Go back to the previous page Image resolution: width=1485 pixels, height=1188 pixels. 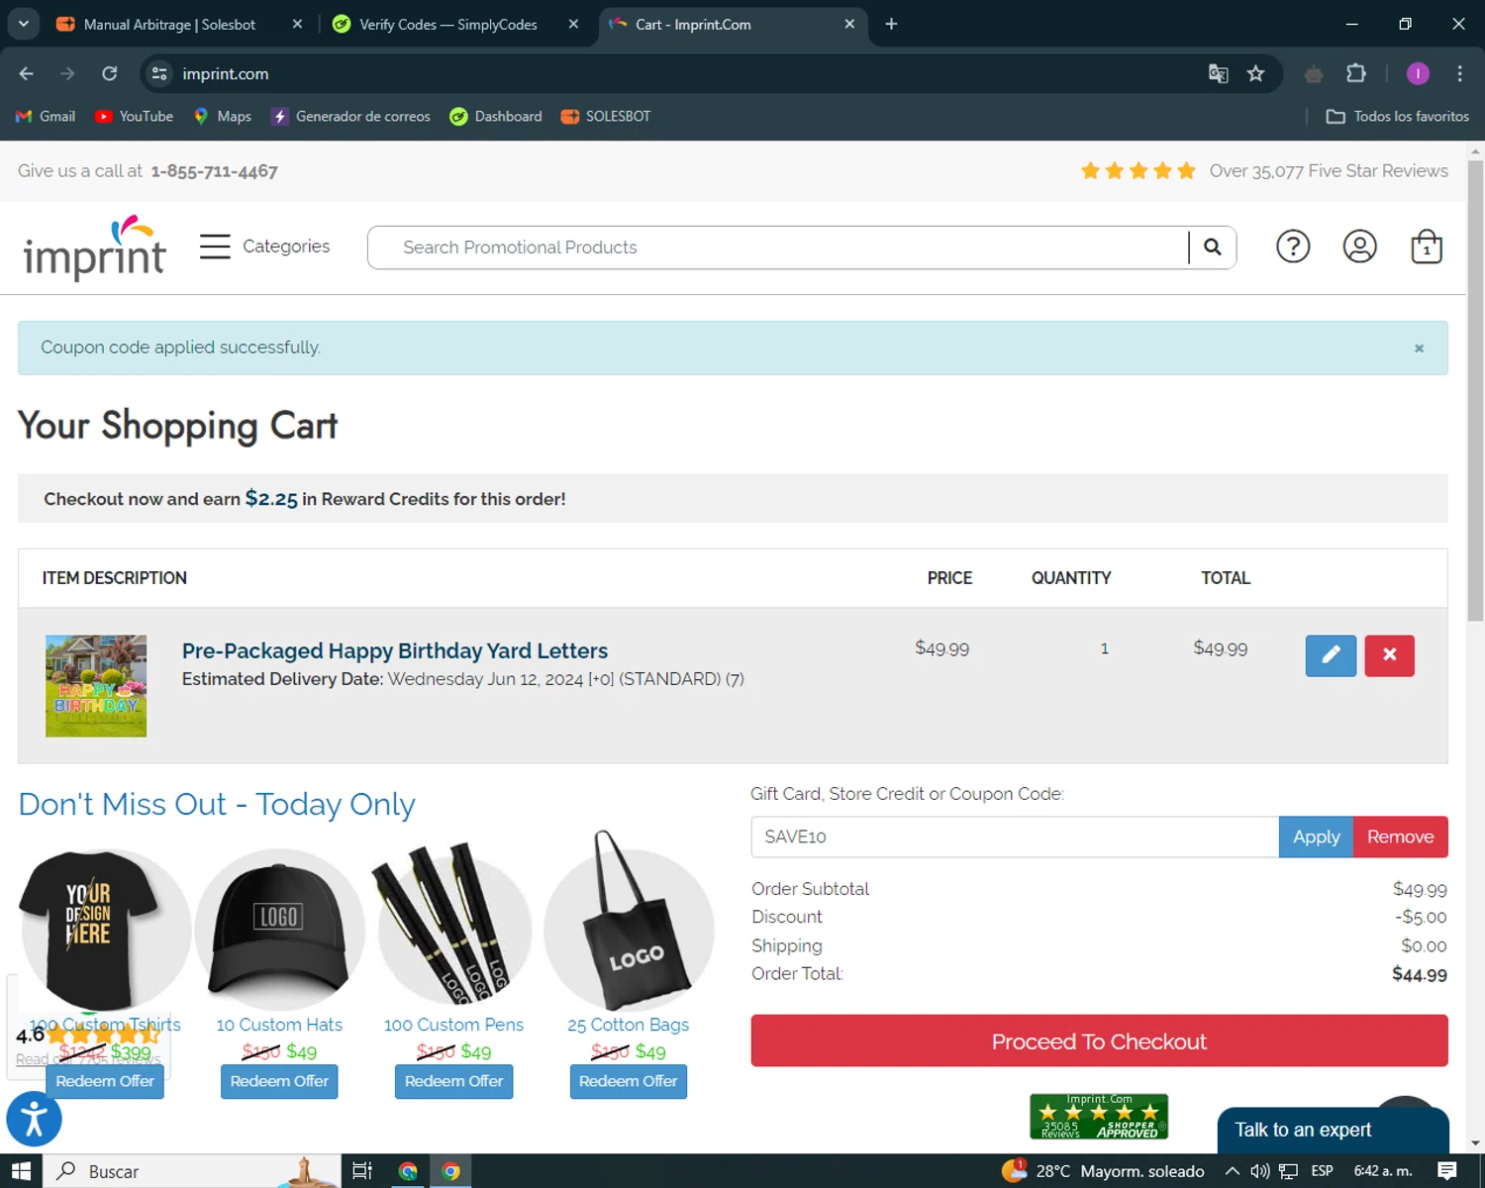coord(27,73)
